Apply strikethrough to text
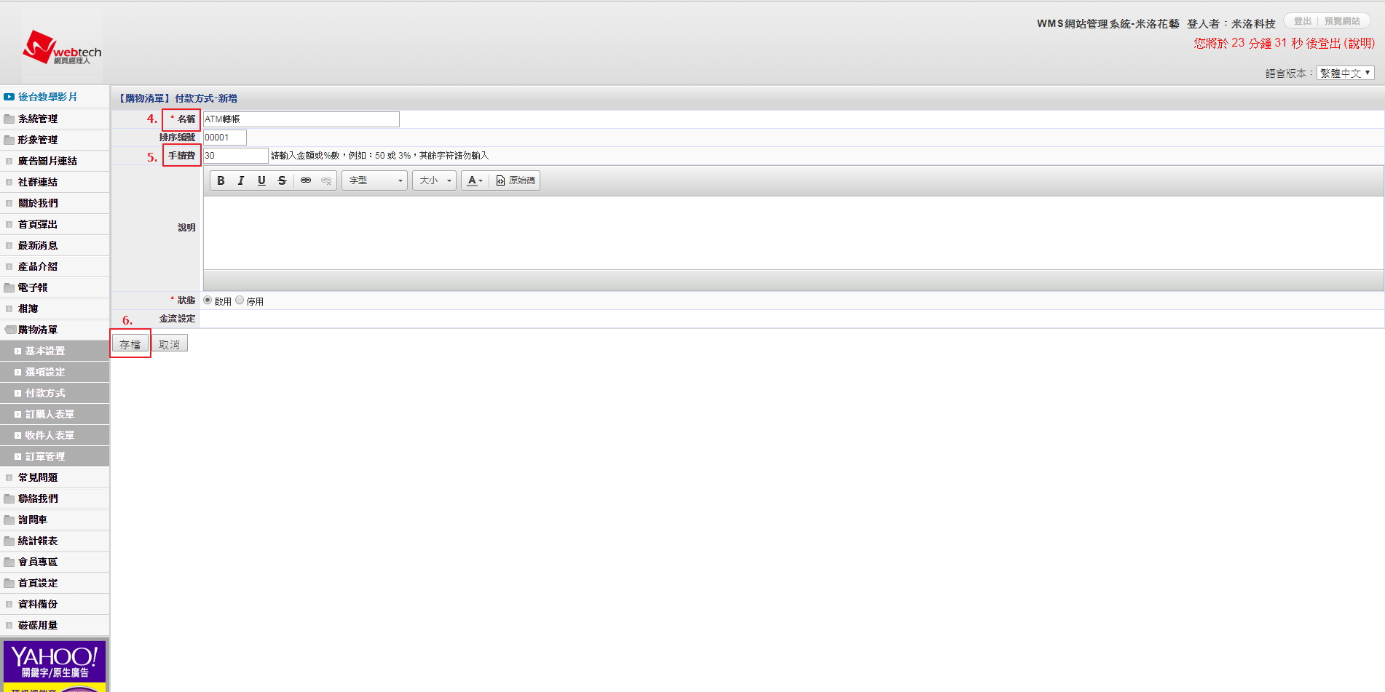Image resolution: width=1385 pixels, height=692 pixels. point(282,180)
